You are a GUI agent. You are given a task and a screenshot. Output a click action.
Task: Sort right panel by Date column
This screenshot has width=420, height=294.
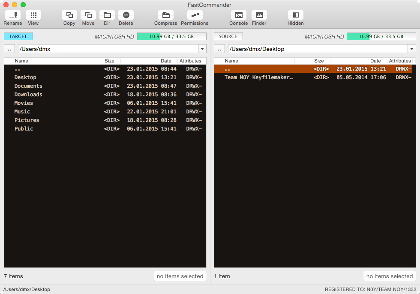pyautogui.click(x=358, y=61)
